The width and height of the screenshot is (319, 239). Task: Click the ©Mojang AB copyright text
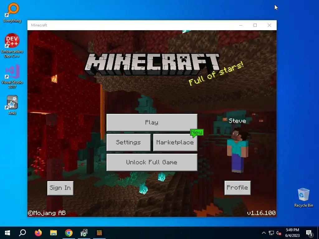(47, 213)
